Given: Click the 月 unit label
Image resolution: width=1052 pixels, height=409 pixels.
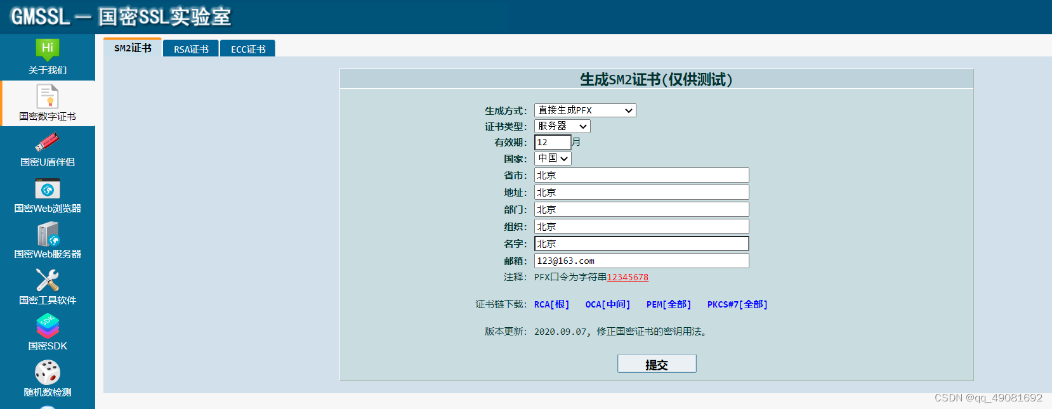Looking at the screenshot, I should coord(576,142).
